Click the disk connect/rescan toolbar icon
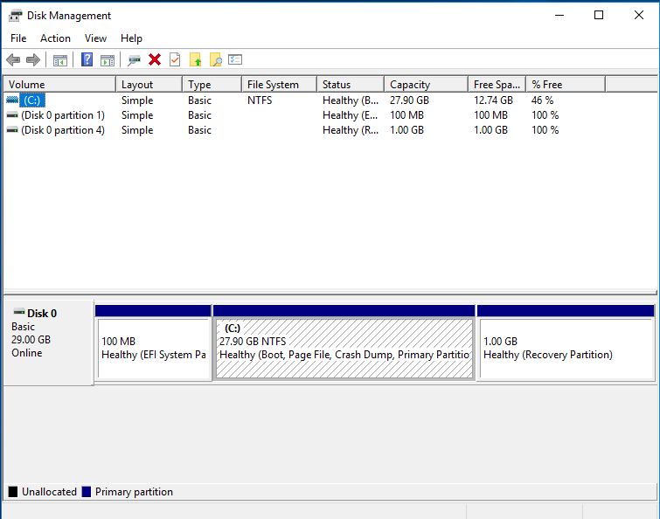Image resolution: width=660 pixels, height=519 pixels. [x=134, y=60]
